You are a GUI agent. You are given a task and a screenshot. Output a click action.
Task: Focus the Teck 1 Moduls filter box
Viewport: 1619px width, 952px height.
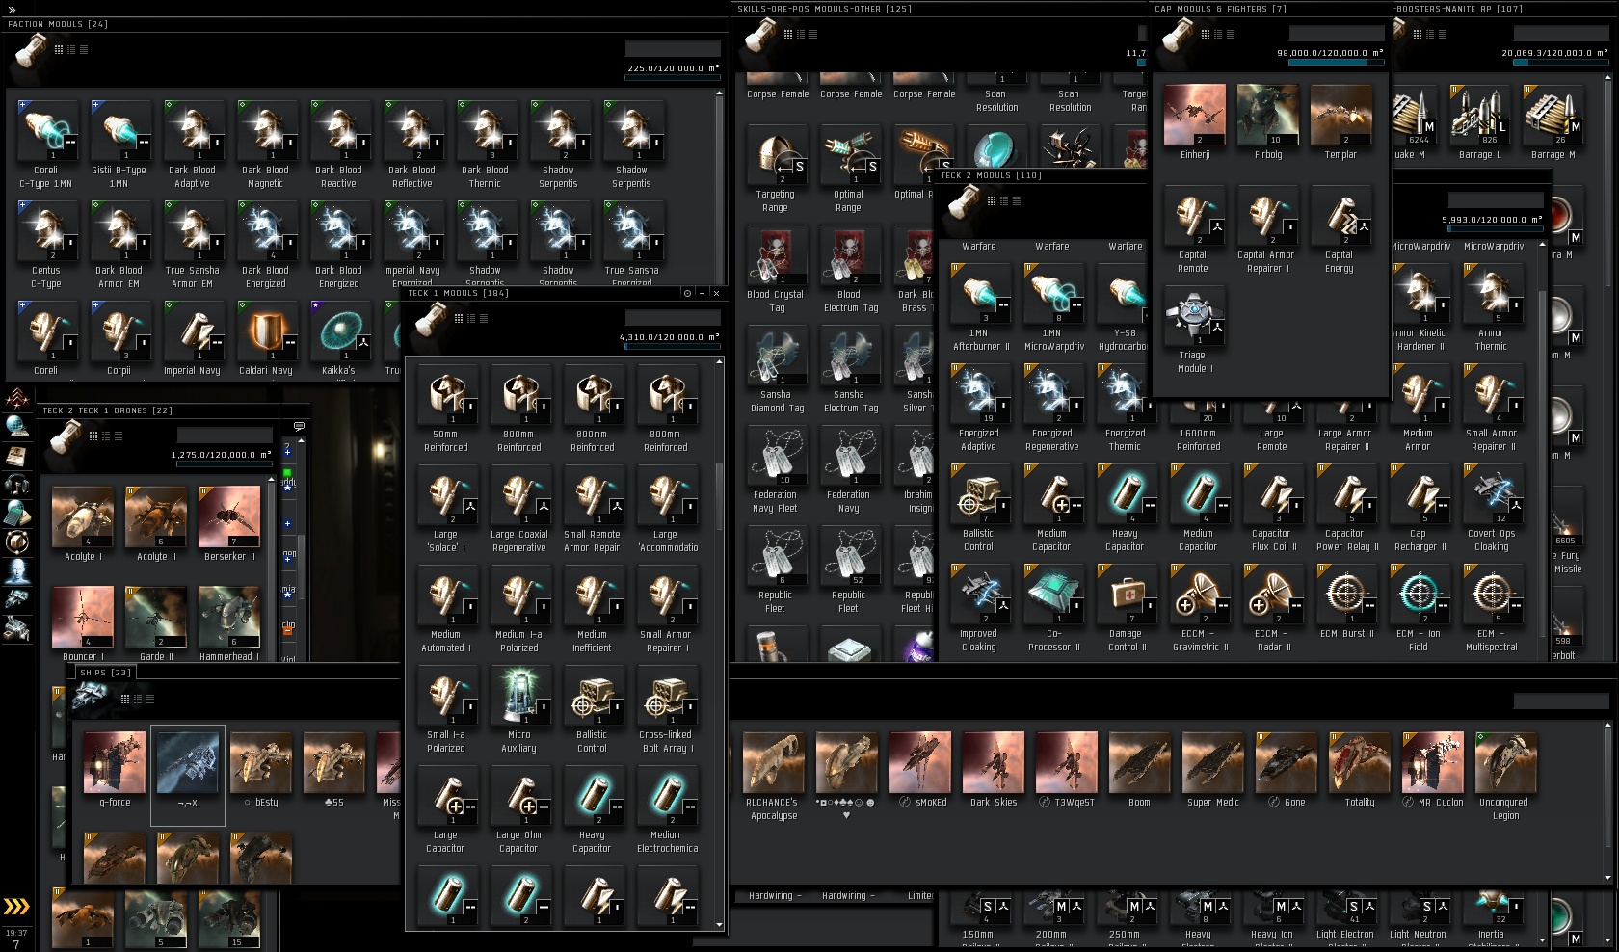point(673,318)
